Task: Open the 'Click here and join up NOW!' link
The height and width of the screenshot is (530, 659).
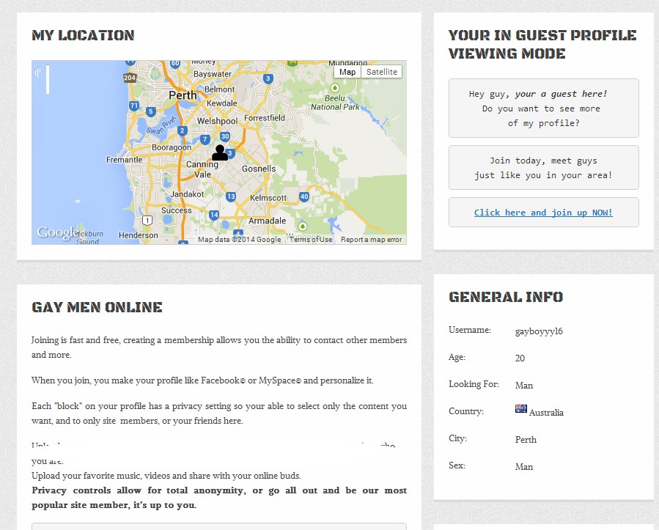Action: pos(543,213)
